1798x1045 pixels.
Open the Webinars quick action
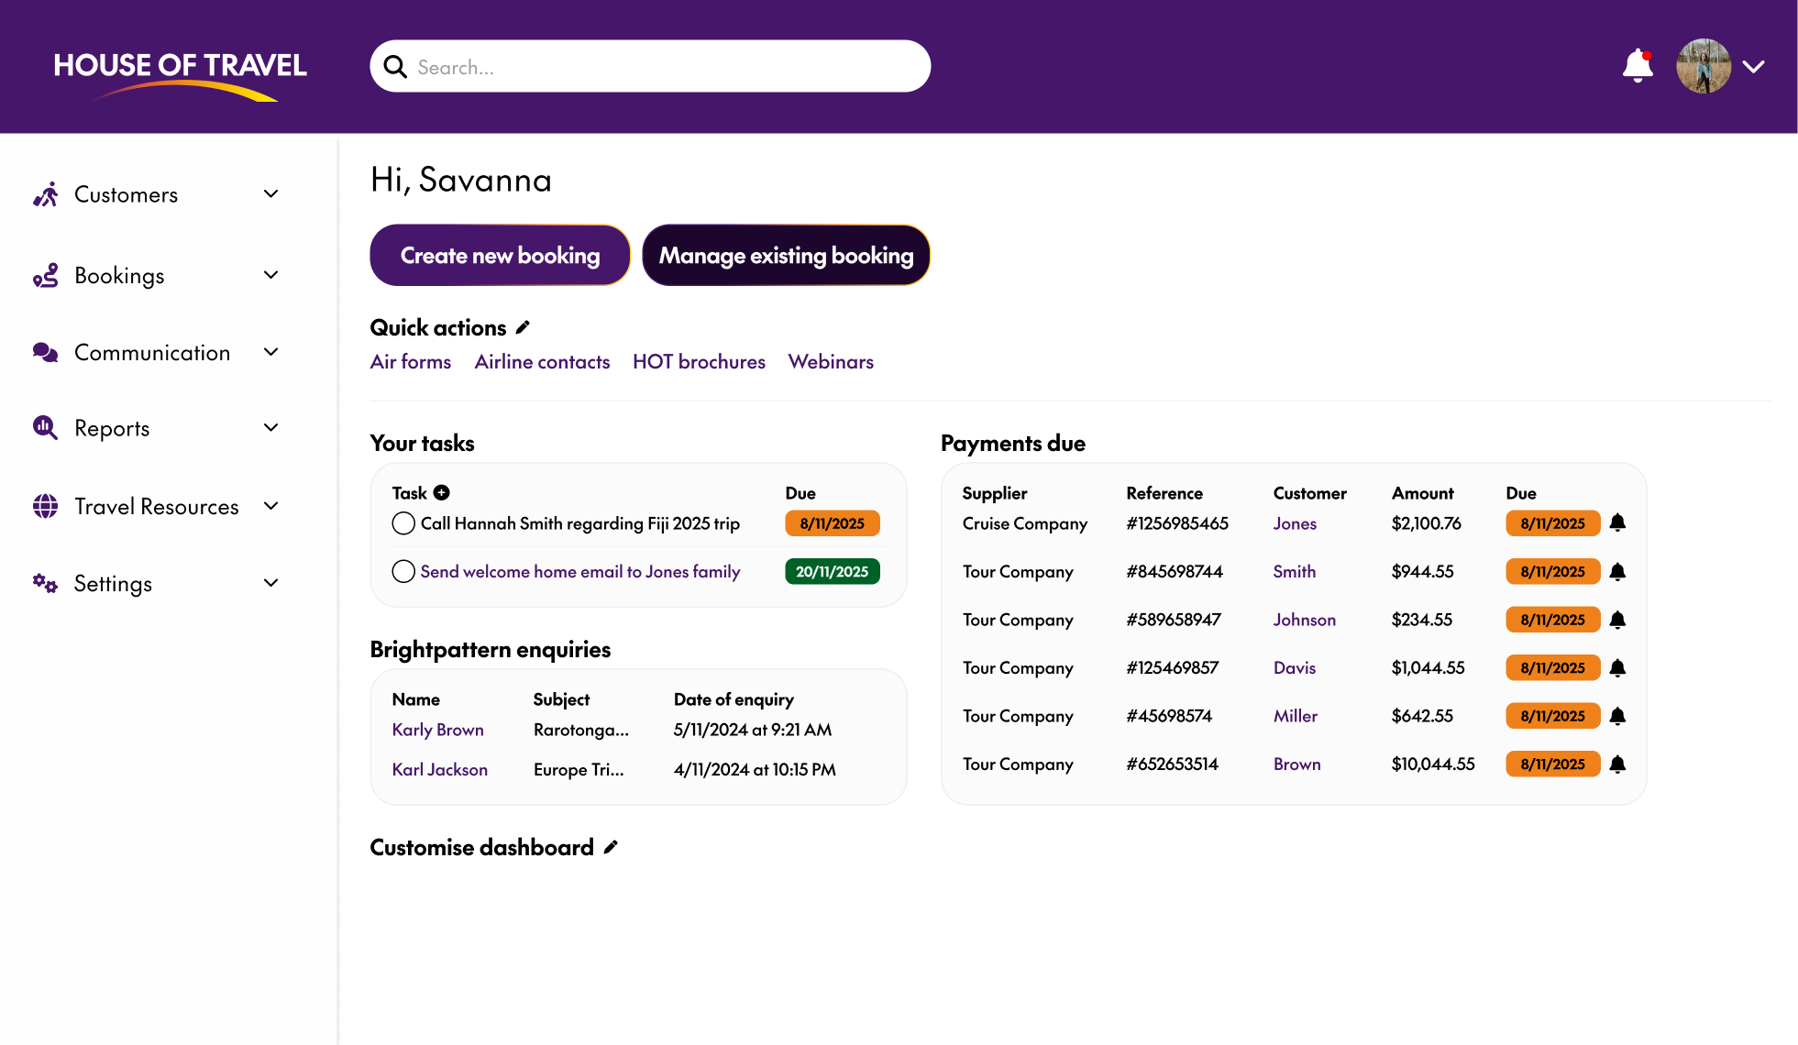(831, 361)
